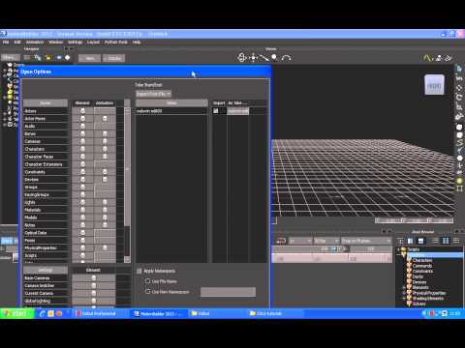Screen dimensions: 465x348
Task: Click the Front view cube in the viewer
Action: click(434, 85)
